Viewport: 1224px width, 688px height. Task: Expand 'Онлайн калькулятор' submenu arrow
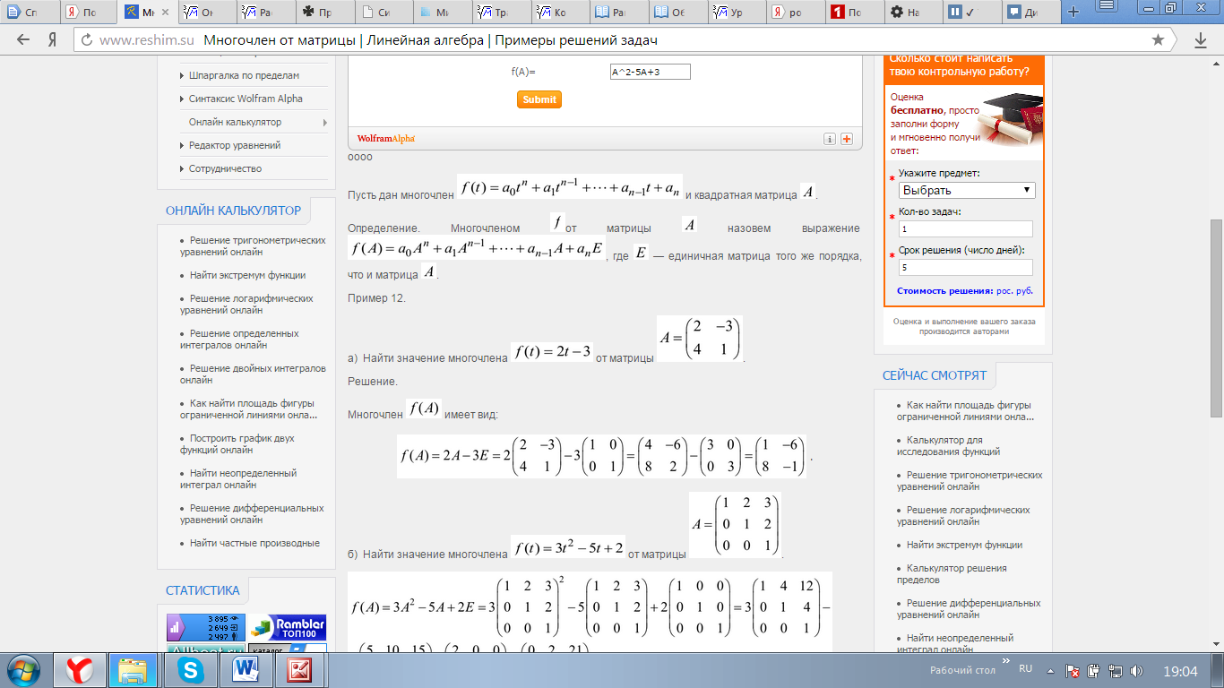tap(325, 122)
